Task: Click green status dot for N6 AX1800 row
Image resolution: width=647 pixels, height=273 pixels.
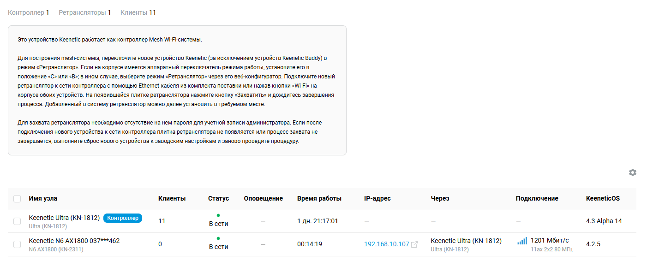Action: coord(218,238)
